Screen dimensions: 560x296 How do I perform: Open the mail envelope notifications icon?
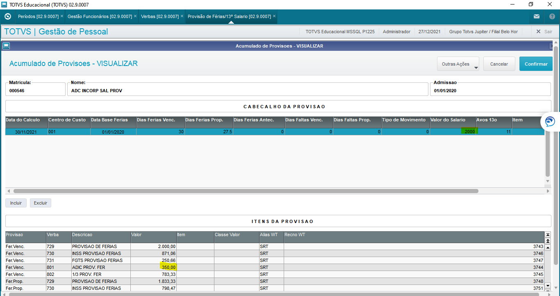537,16
